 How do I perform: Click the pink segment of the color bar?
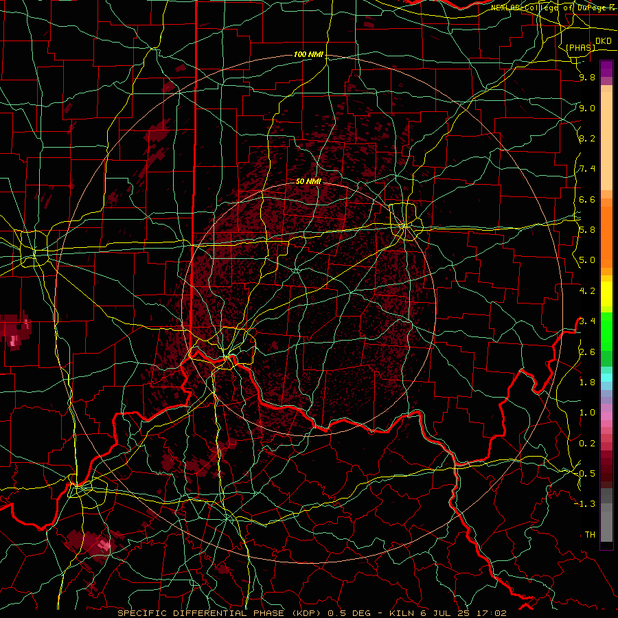[x=606, y=416]
